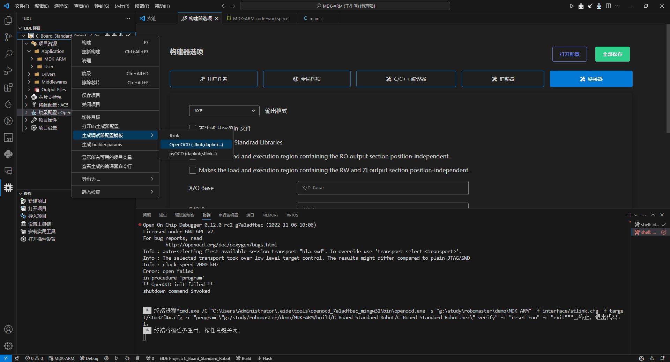Collapse the C_Board_Standard project node

[x=23, y=36]
